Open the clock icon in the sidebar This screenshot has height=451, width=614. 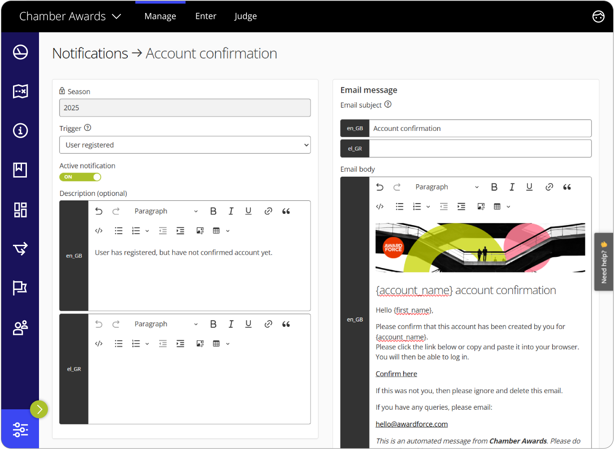[x=20, y=52]
